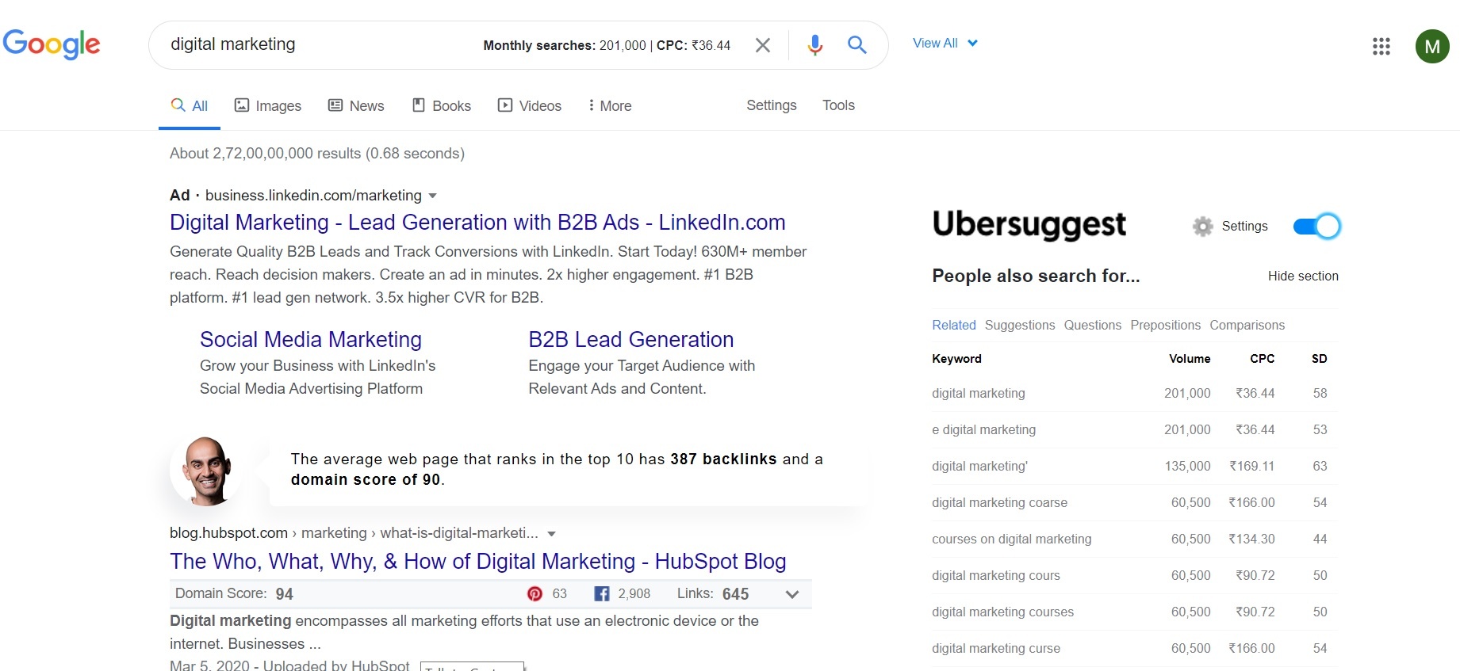Toggle the Ubersuggest on/off switch
The height and width of the screenshot is (671, 1460).
[x=1317, y=227]
